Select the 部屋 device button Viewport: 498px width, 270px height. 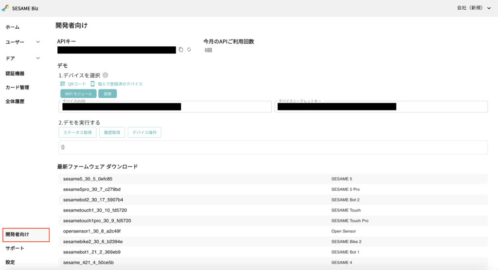107,94
